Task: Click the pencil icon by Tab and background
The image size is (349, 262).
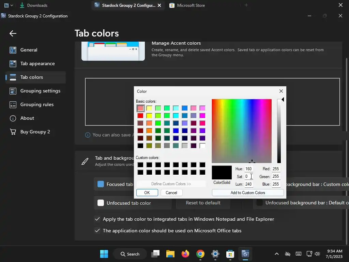Action: tap(85, 161)
